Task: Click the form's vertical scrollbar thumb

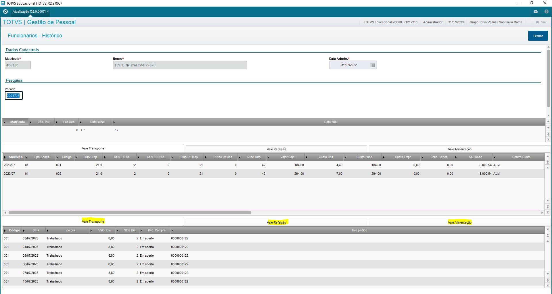Action: point(549,78)
